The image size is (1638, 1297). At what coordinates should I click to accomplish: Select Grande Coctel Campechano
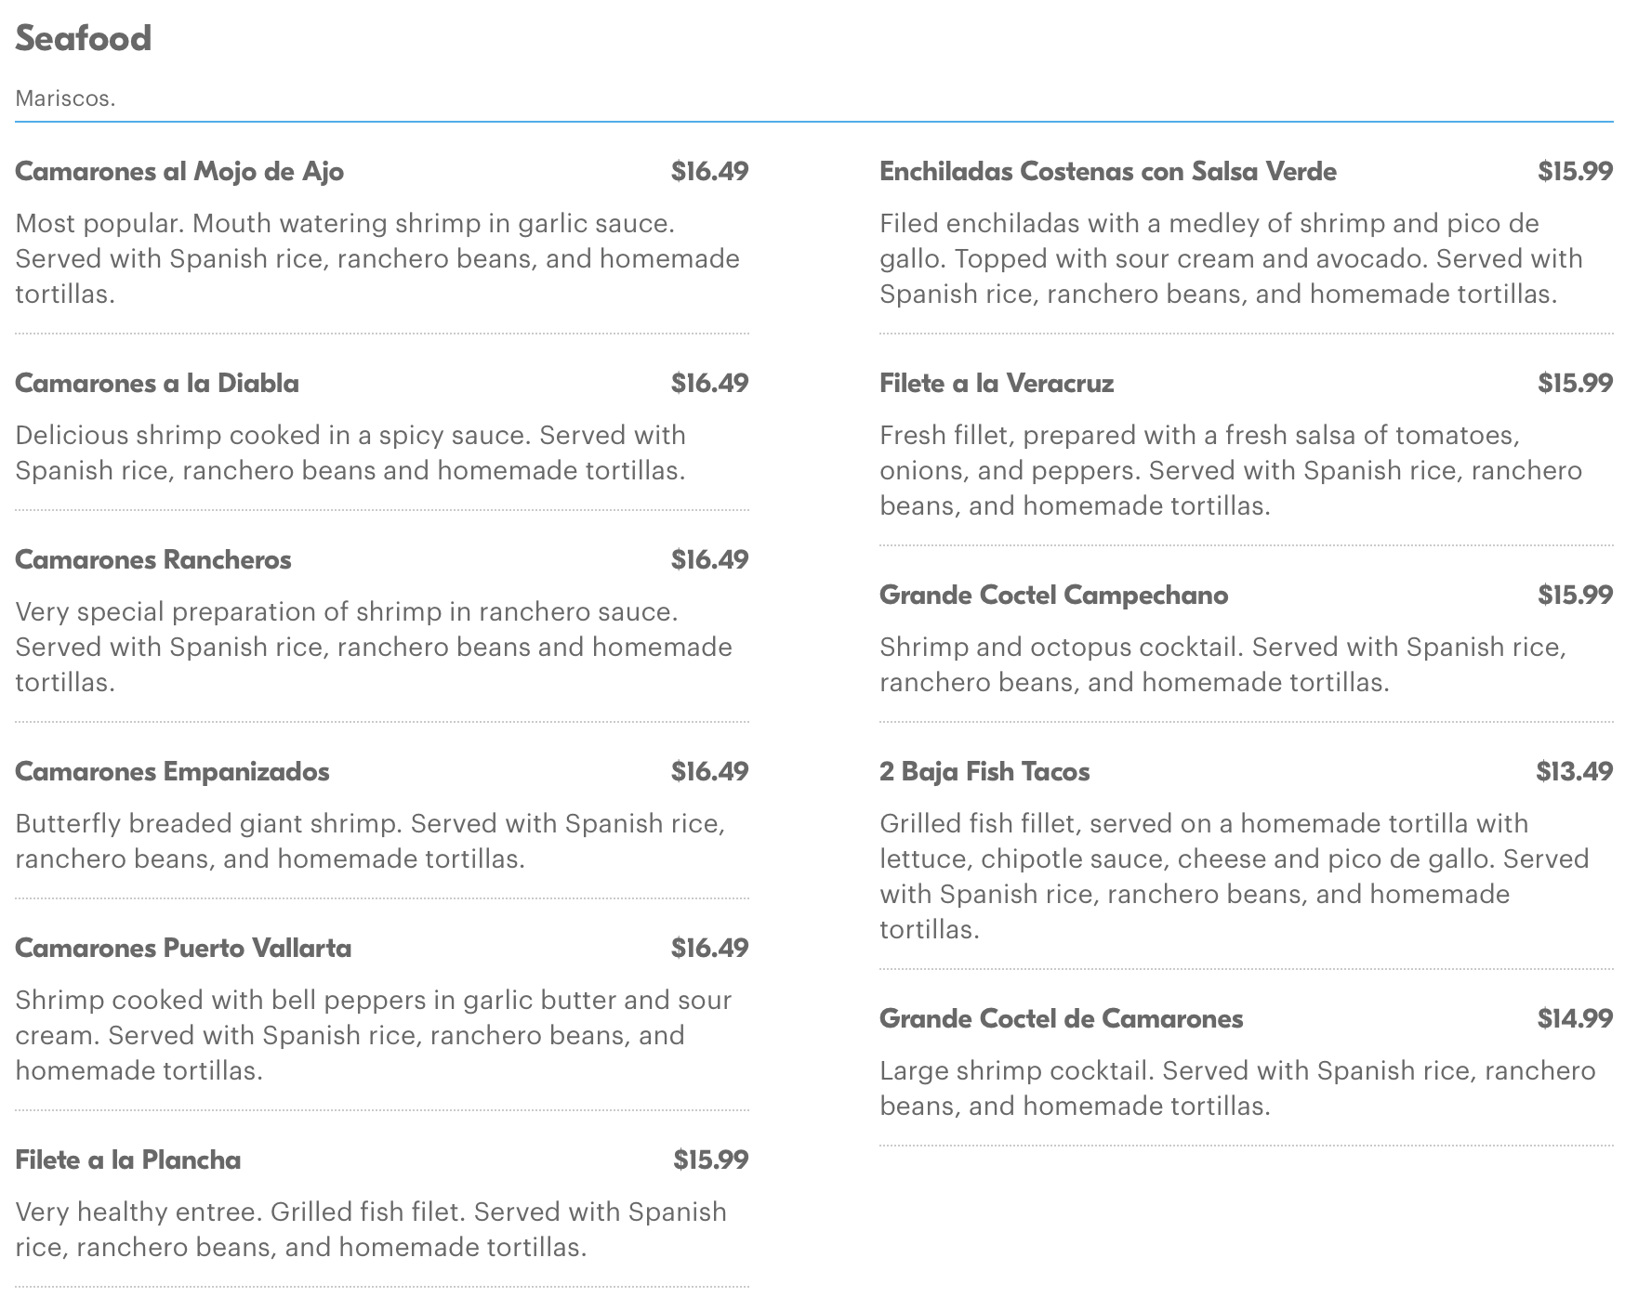pos(1053,596)
